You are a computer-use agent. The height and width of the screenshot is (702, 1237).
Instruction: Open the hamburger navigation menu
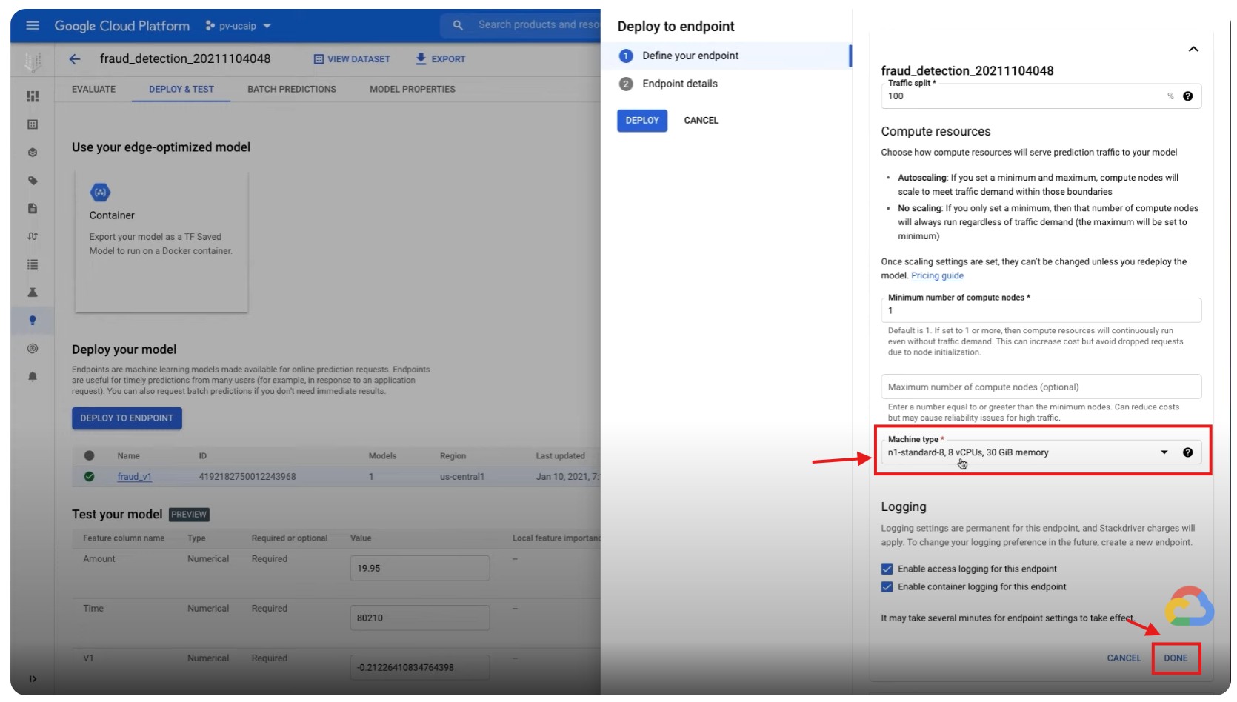[x=33, y=26]
